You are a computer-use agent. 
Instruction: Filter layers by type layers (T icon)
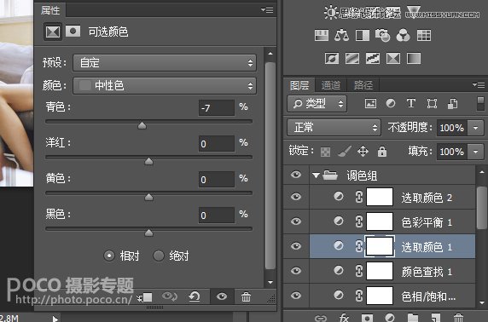tap(411, 103)
